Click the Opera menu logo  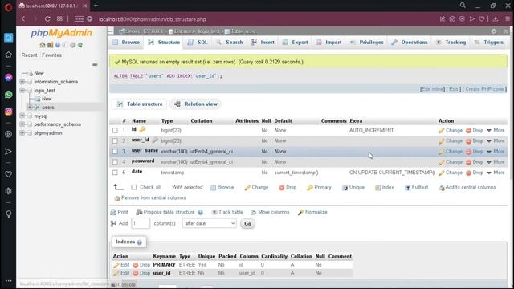coord(9,7)
